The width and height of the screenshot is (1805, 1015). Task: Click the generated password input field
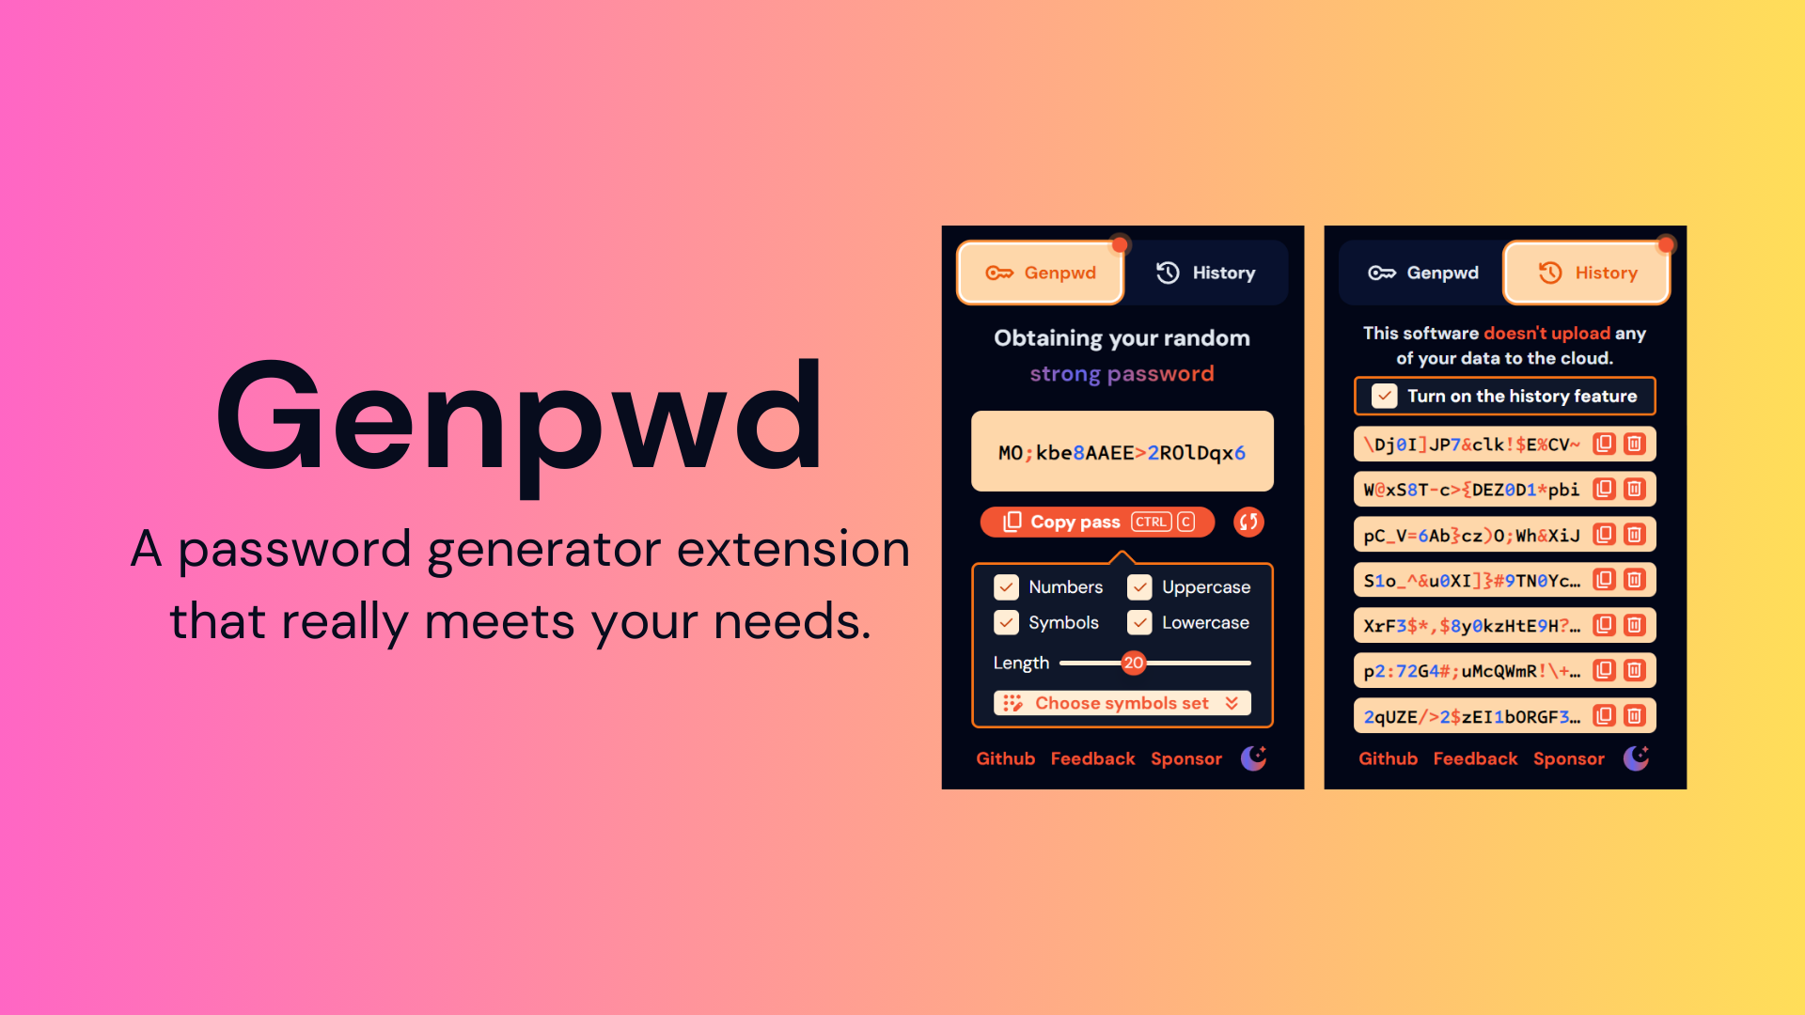(1122, 451)
